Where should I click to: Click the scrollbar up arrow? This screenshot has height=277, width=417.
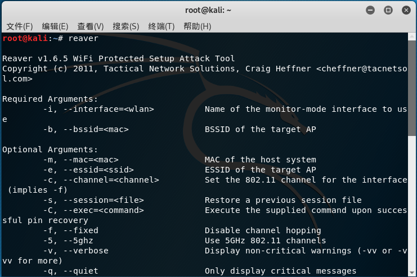tap(412, 37)
